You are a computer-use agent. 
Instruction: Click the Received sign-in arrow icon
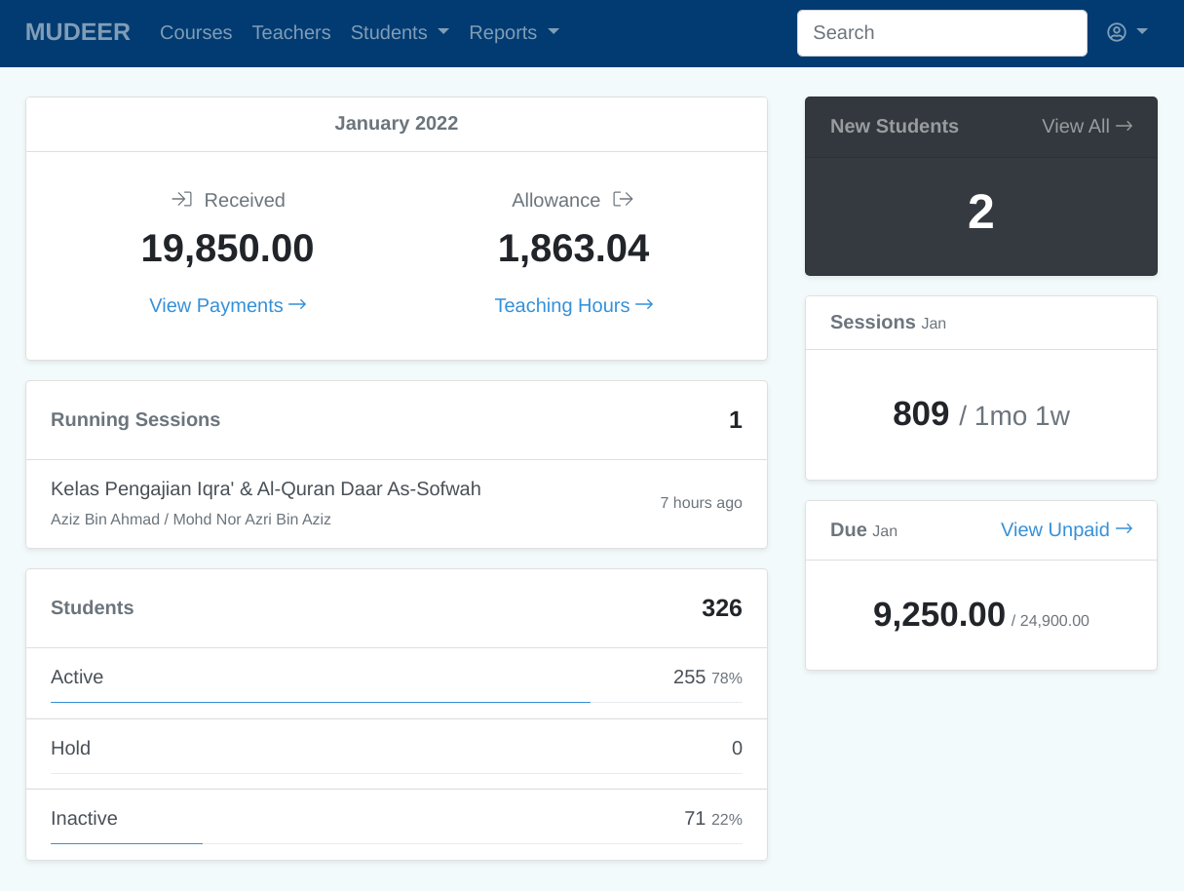click(x=181, y=199)
